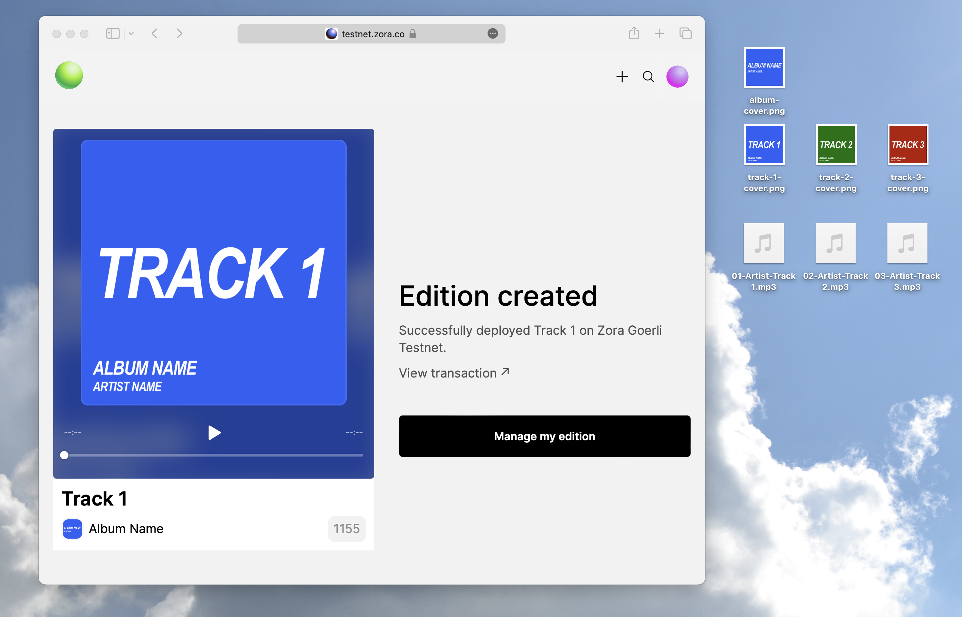Viewport: 962px width, 617px height.
Task: Select track-1-cover.png on the desktop
Action: [764, 159]
